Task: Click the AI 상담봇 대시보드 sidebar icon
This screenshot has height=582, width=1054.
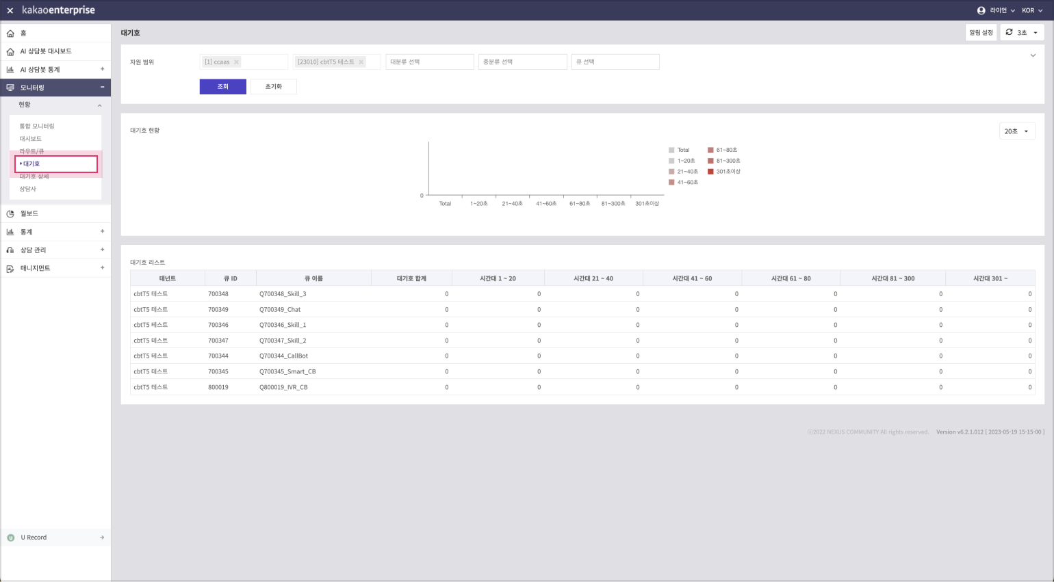Action: 10,52
